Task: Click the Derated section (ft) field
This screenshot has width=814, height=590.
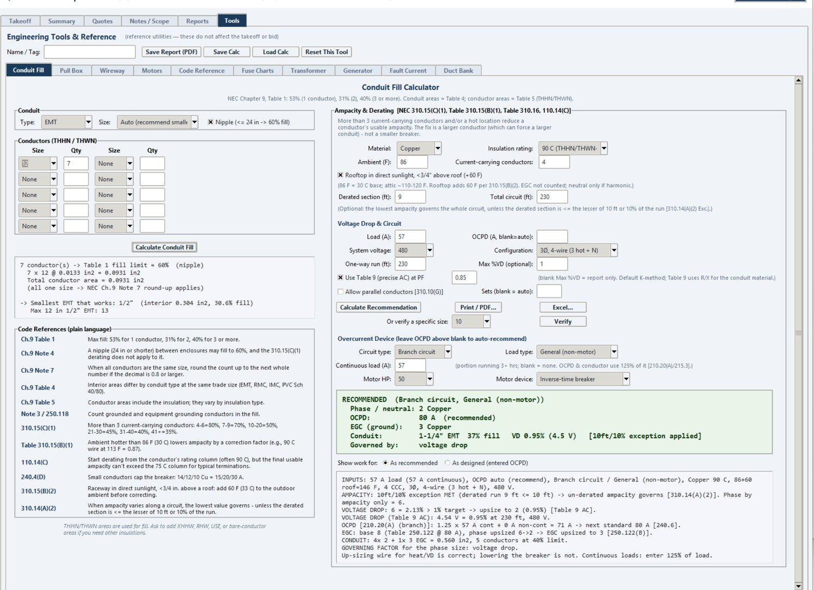Action: 410,196
